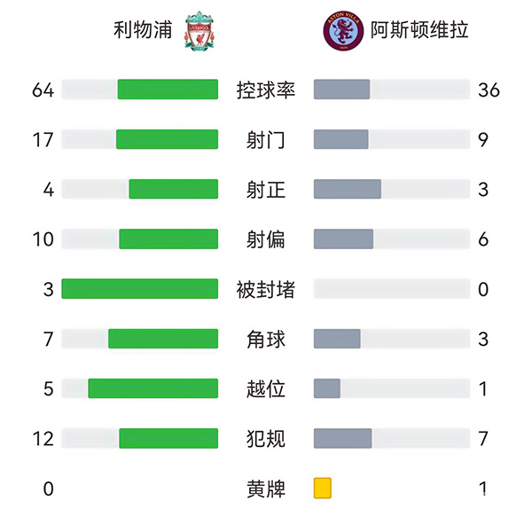532x516 pixels.
Task: Select the 射正 stat label
Action: pyautogui.click(x=265, y=189)
